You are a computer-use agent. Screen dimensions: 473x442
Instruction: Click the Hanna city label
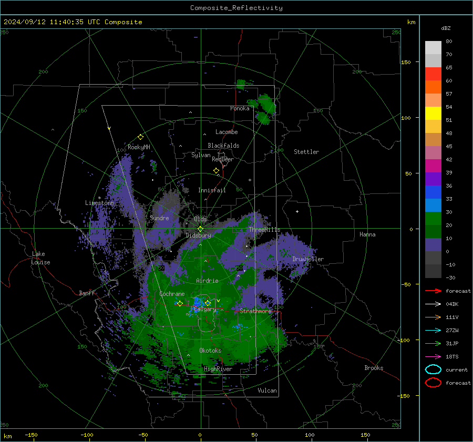(x=367, y=234)
